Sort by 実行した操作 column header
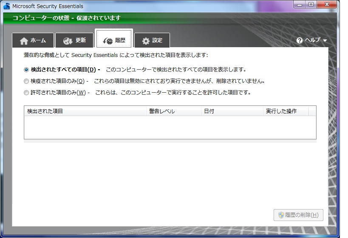 (x=286, y=111)
